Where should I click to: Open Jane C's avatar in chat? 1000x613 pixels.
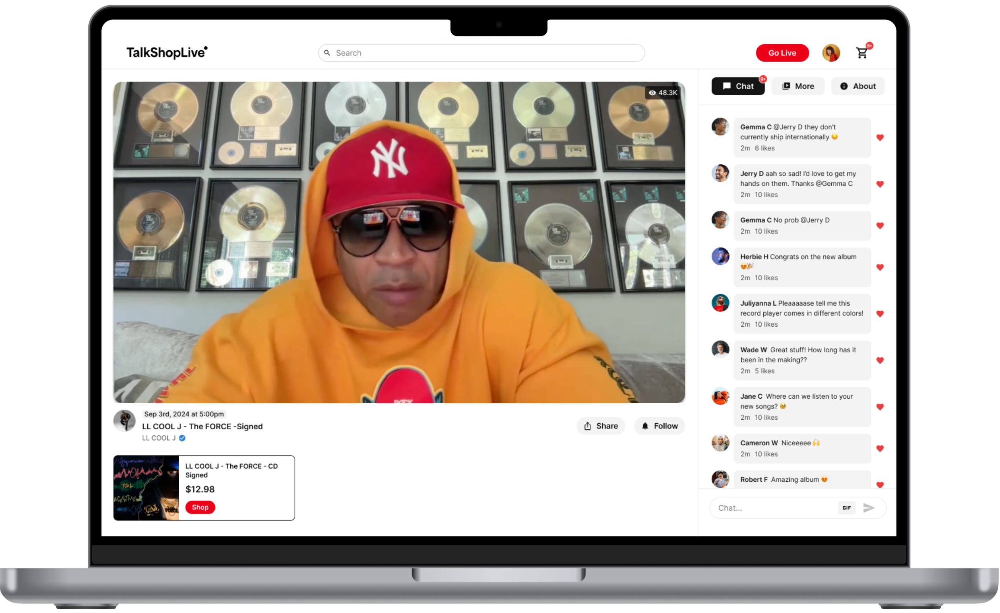coord(721,397)
